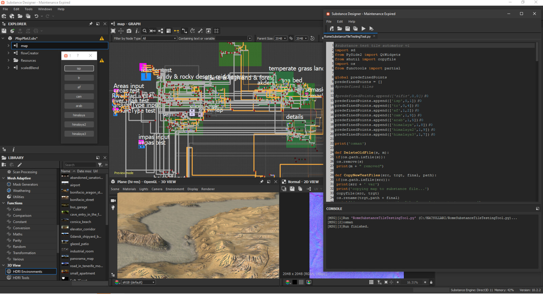Click the undo arrow in the main toolbar
Image resolution: width=543 pixels, height=294 pixels.
point(36,16)
